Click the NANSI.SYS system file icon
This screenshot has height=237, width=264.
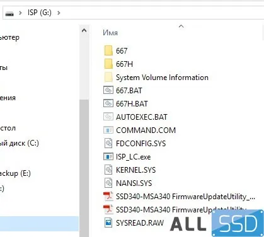pos(108,183)
